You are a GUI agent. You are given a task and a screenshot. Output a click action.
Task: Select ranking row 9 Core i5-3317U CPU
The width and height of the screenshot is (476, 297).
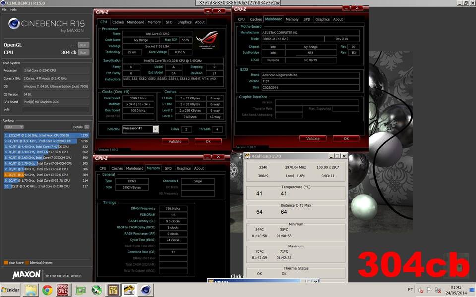[x=47, y=180]
